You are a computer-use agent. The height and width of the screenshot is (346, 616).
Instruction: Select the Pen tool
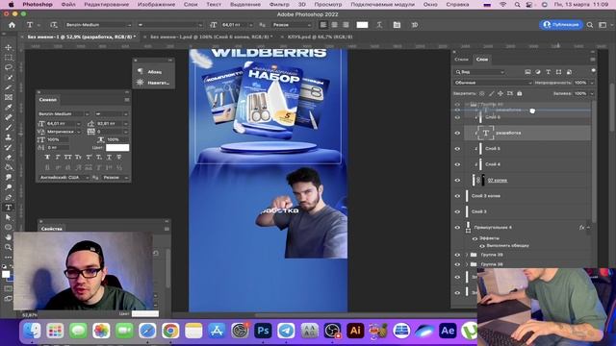9,197
